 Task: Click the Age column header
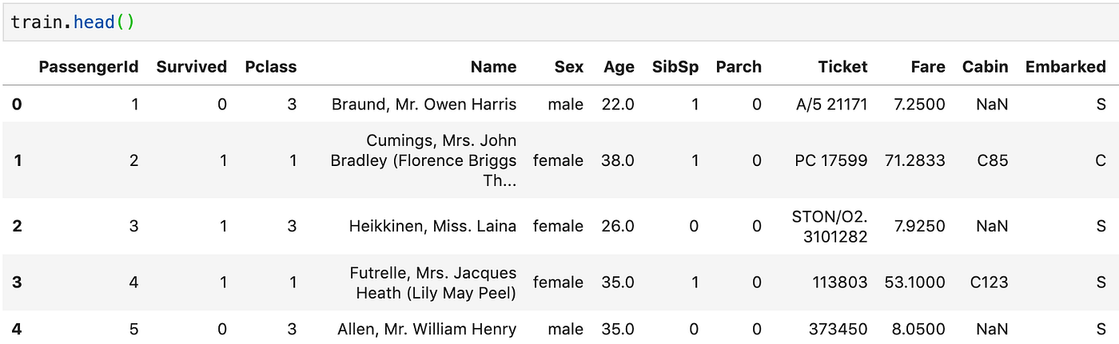point(619,67)
